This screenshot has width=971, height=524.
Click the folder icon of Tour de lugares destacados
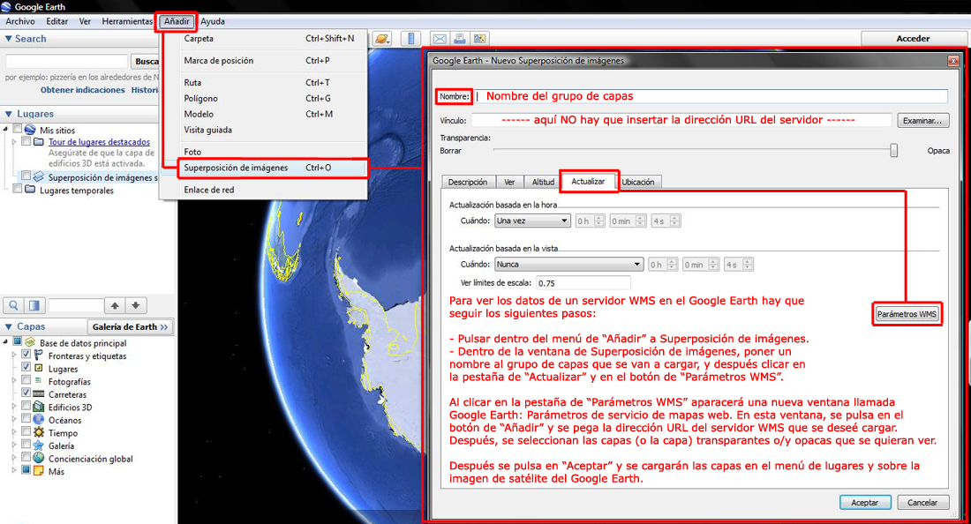tap(38, 142)
